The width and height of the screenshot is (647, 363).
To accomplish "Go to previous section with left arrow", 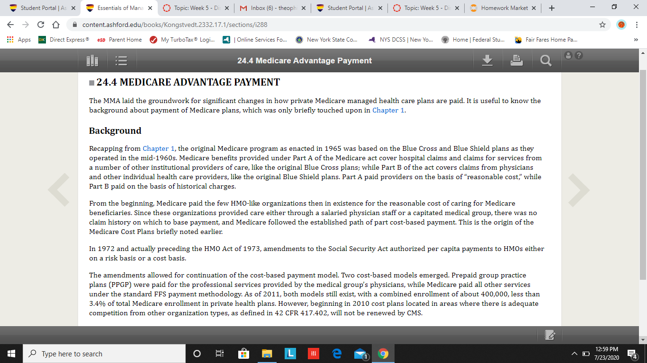I will tap(59, 190).
